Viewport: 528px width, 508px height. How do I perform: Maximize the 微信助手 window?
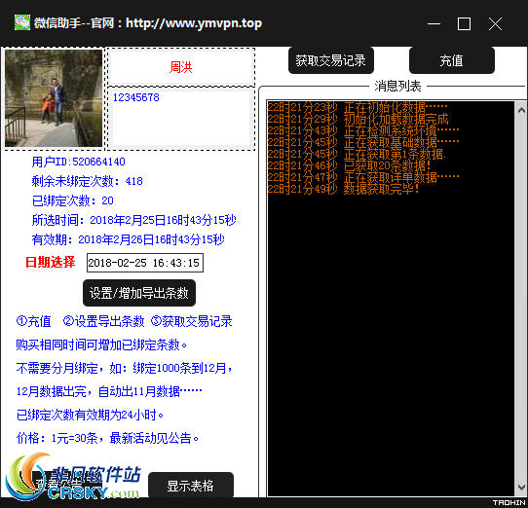click(464, 24)
